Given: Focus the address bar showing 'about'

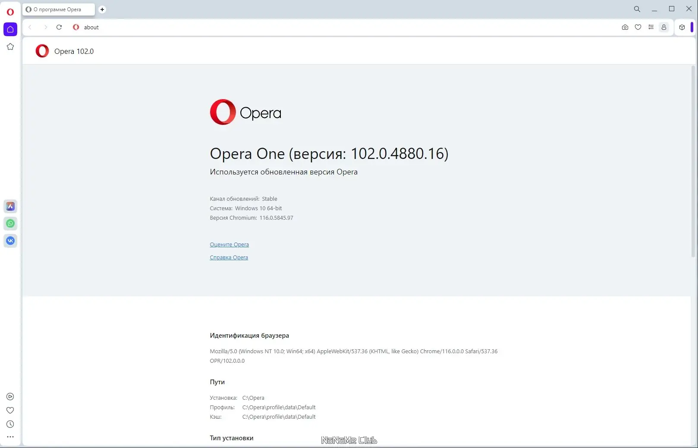Looking at the screenshot, I should click(345, 27).
